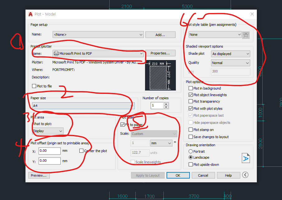The width and height of the screenshot is (282, 200).
Task: Uncheck Fit to paper
Action: (x=122, y=124)
